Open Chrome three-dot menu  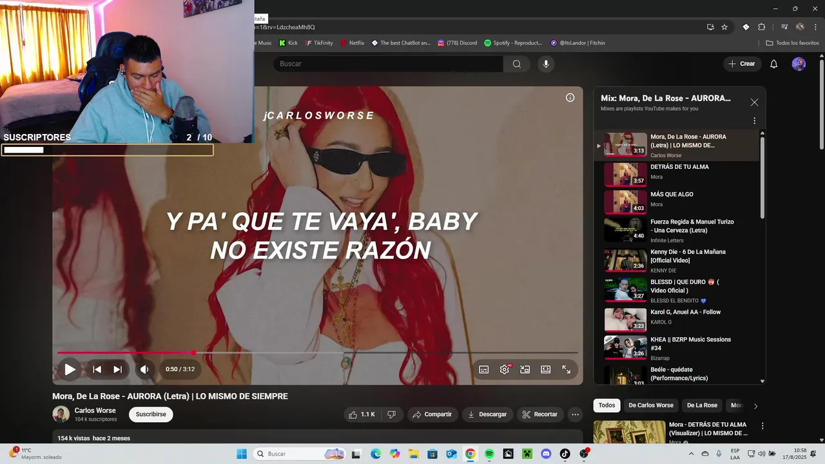pyautogui.click(x=815, y=27)
